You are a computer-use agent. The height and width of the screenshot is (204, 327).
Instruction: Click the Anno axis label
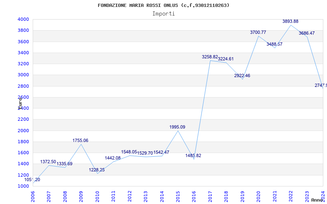point(317,200)
